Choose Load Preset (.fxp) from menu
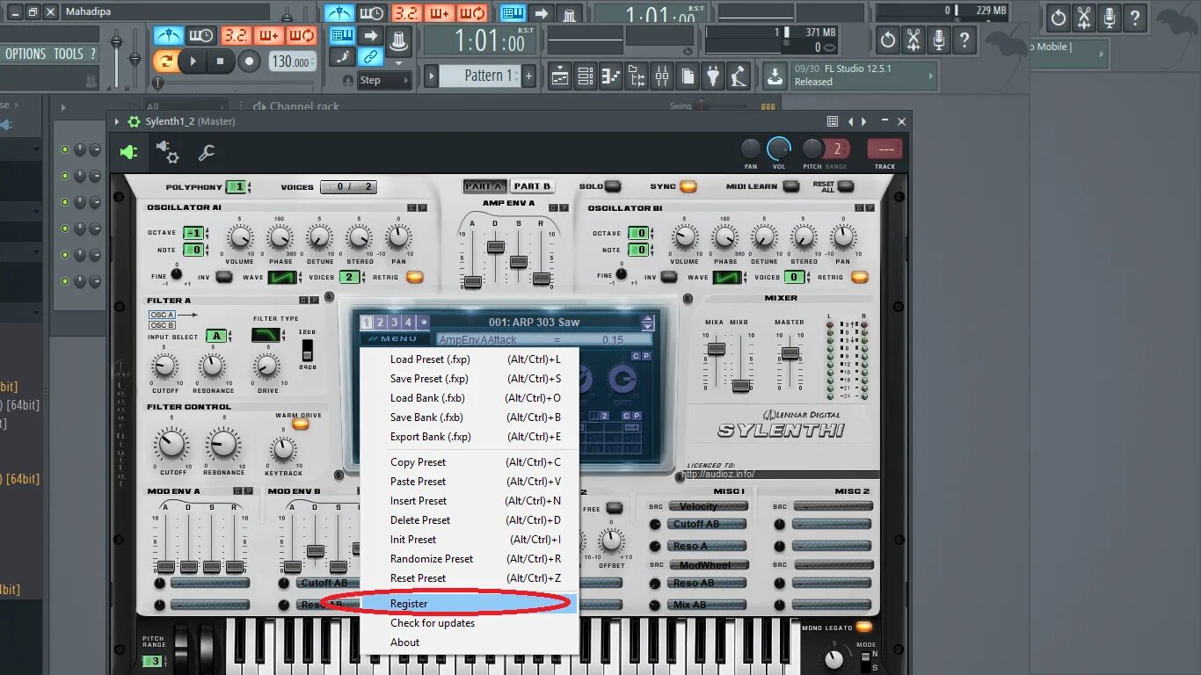The image size is (1201, 675). (x=469, y=359)
